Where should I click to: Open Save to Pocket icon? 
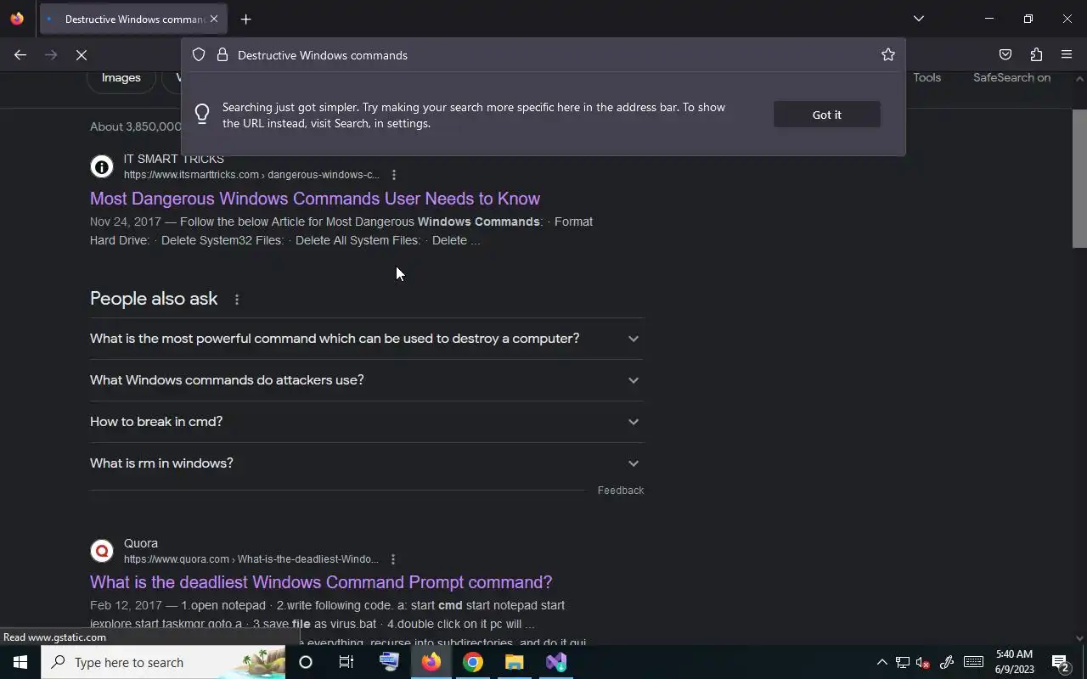(x=1005, y=55)
